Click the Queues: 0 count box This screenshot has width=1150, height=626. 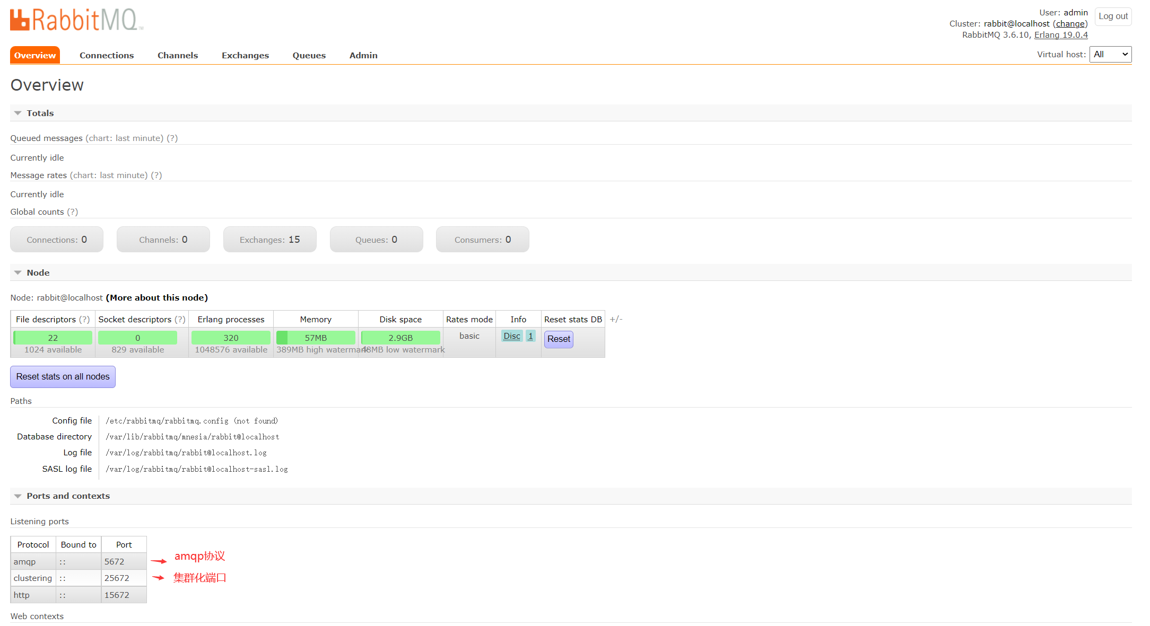[x=377, y=240]
